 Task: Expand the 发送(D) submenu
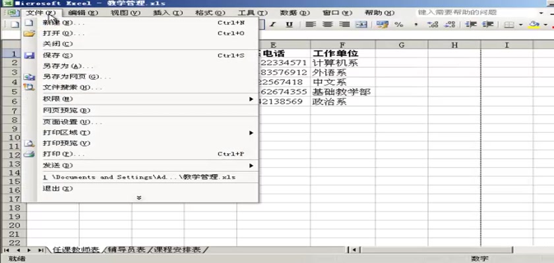(x=140, y=166)
